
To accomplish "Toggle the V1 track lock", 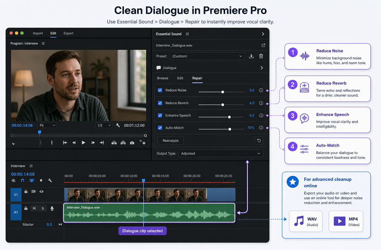I will (26, 192).
